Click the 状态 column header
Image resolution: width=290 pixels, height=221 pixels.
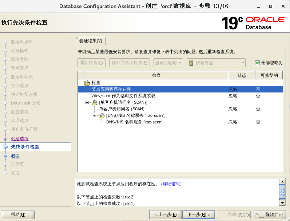(x=242, y=75)
